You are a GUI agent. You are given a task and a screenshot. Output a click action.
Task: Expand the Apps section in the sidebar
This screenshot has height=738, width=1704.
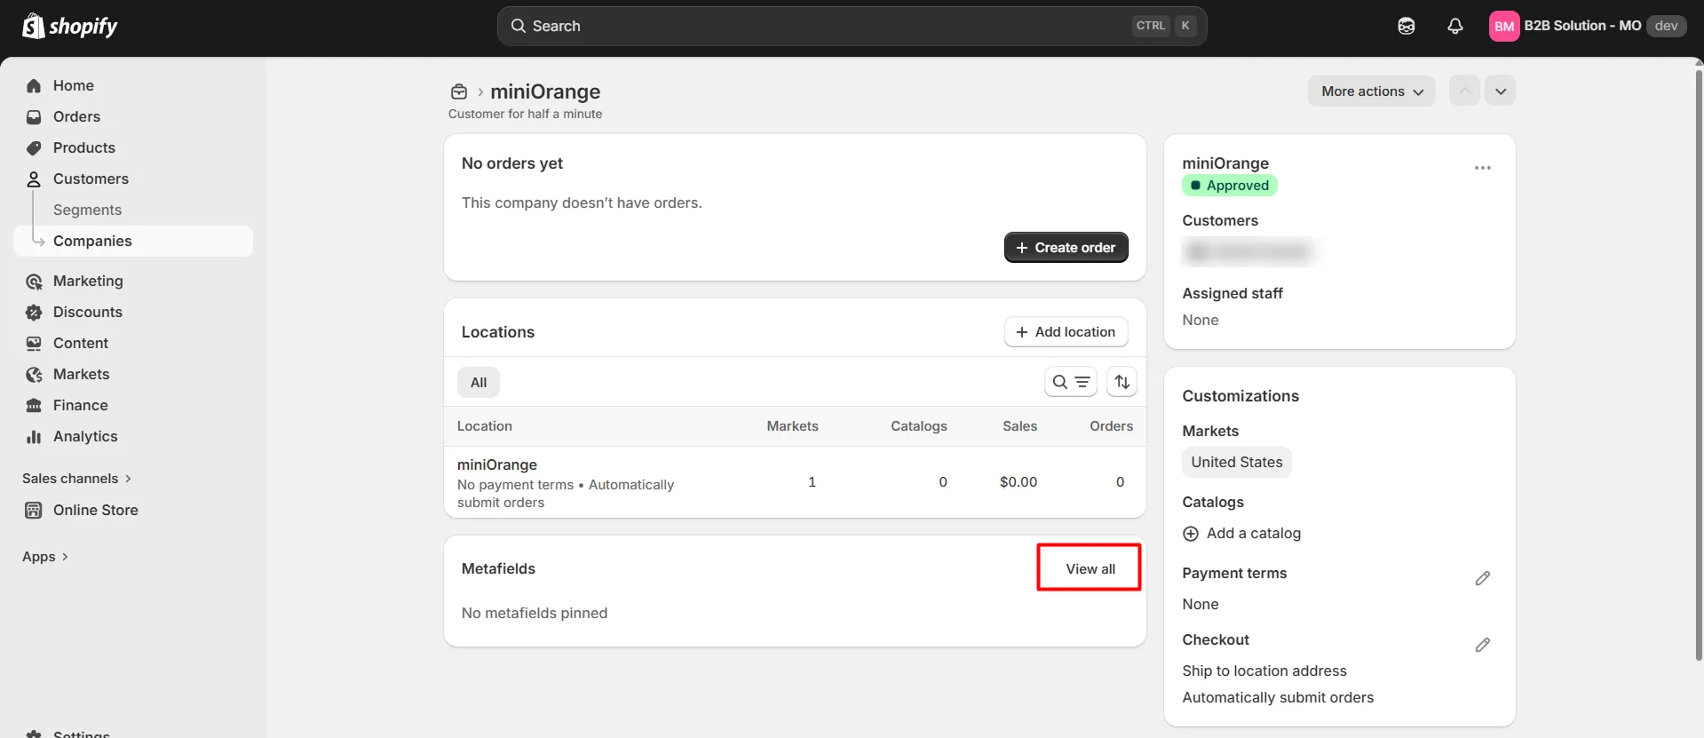pos(45,557)
